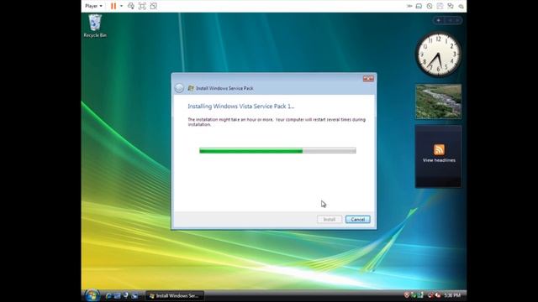Image resolution: width=538 pixels, height=302 pixels.
Task: Click View headlines in the feed gadget
Action: [x=439, y=160]
